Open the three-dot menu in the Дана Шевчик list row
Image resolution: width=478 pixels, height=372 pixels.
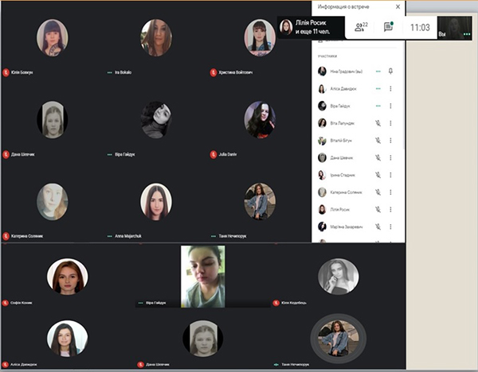tap(390, 158)
